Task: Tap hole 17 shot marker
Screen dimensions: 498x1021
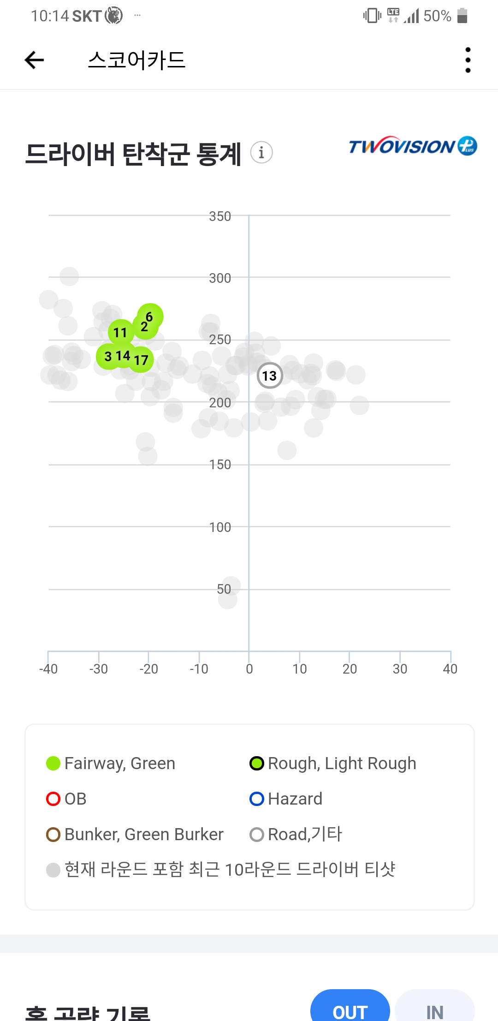Action: pyautogui.click(x=142, y=360)
